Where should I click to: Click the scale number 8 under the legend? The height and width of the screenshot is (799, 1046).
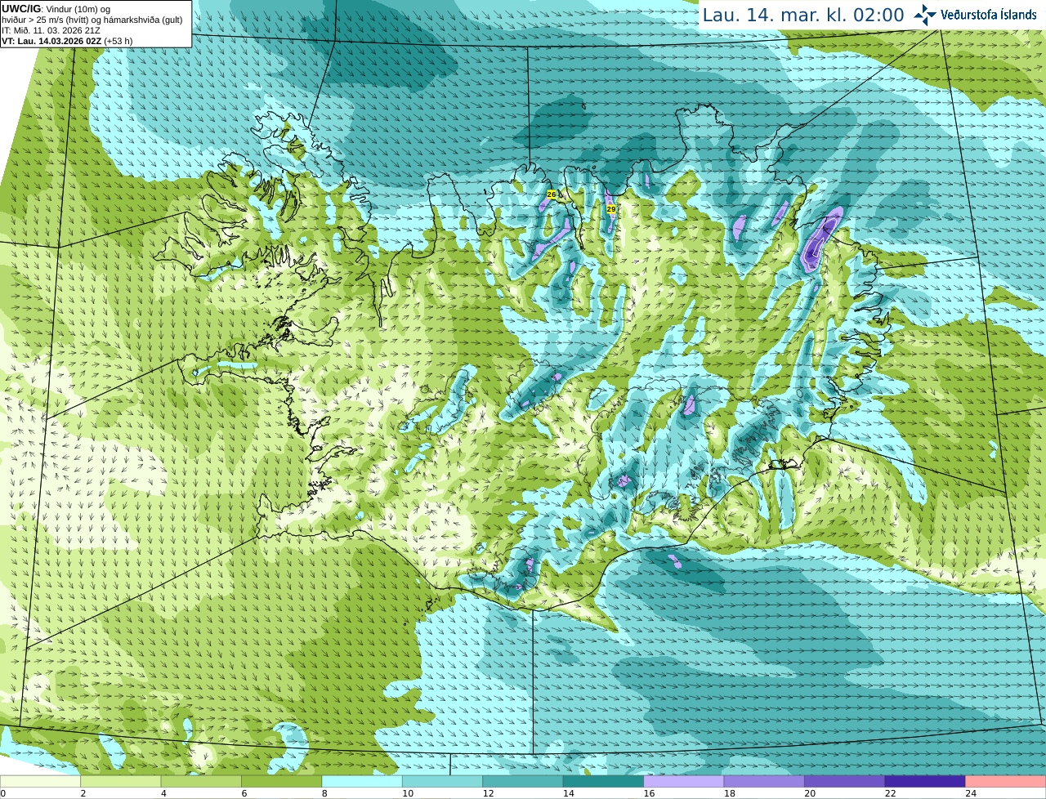coord(324,793)
